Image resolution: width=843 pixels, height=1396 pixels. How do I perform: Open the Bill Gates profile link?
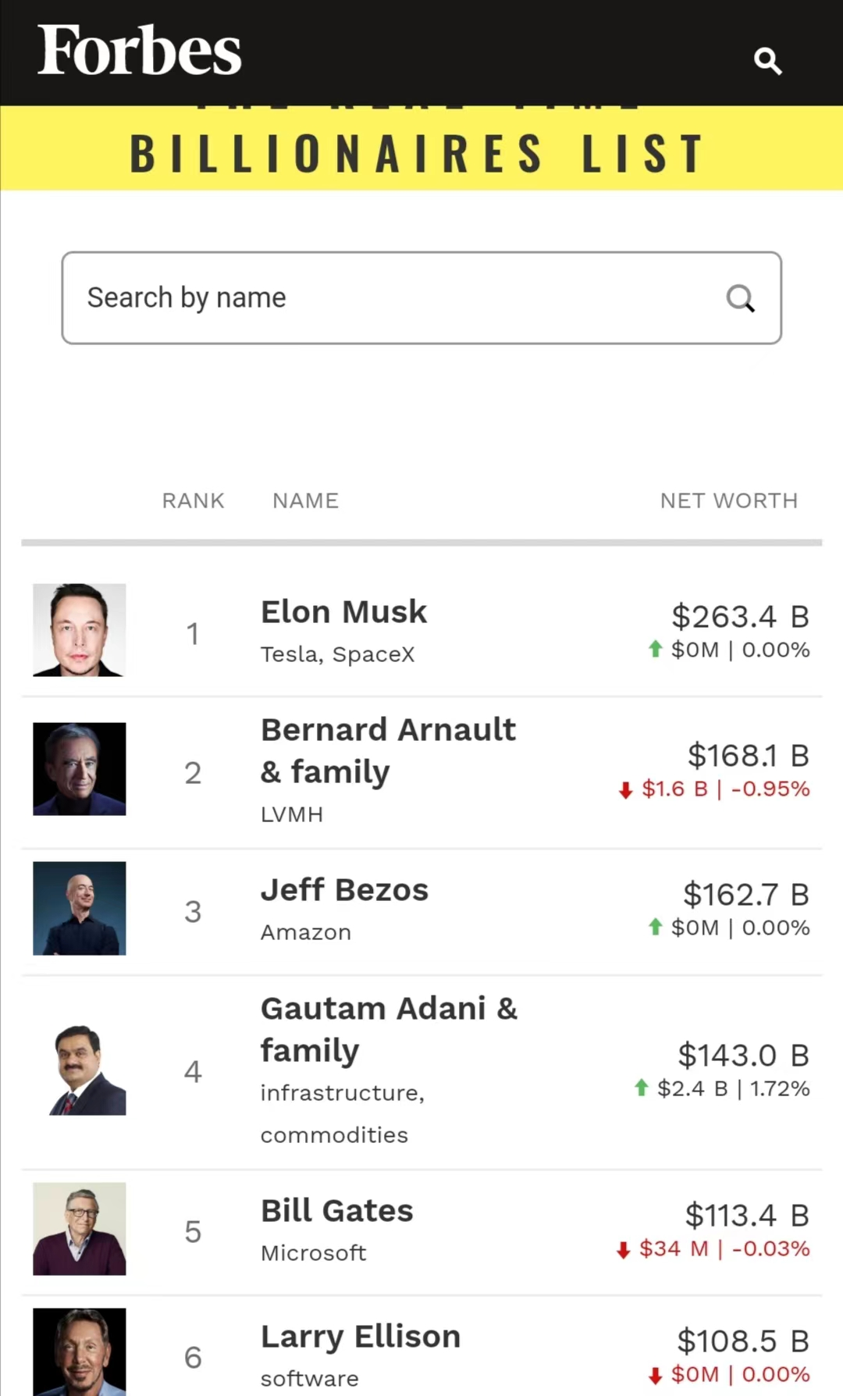pos(336,1211)
